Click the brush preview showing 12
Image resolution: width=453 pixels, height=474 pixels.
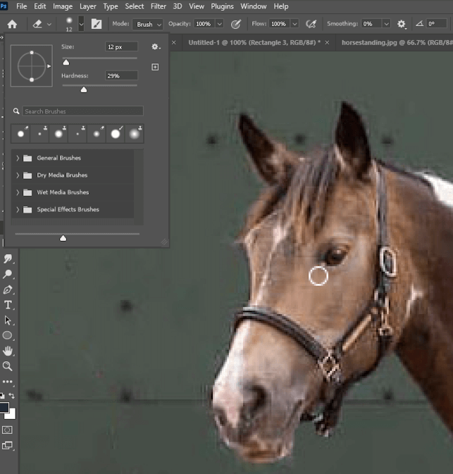click(69, 24)
